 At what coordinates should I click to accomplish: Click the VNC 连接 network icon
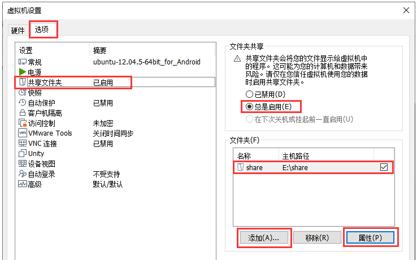click(23, 143)
